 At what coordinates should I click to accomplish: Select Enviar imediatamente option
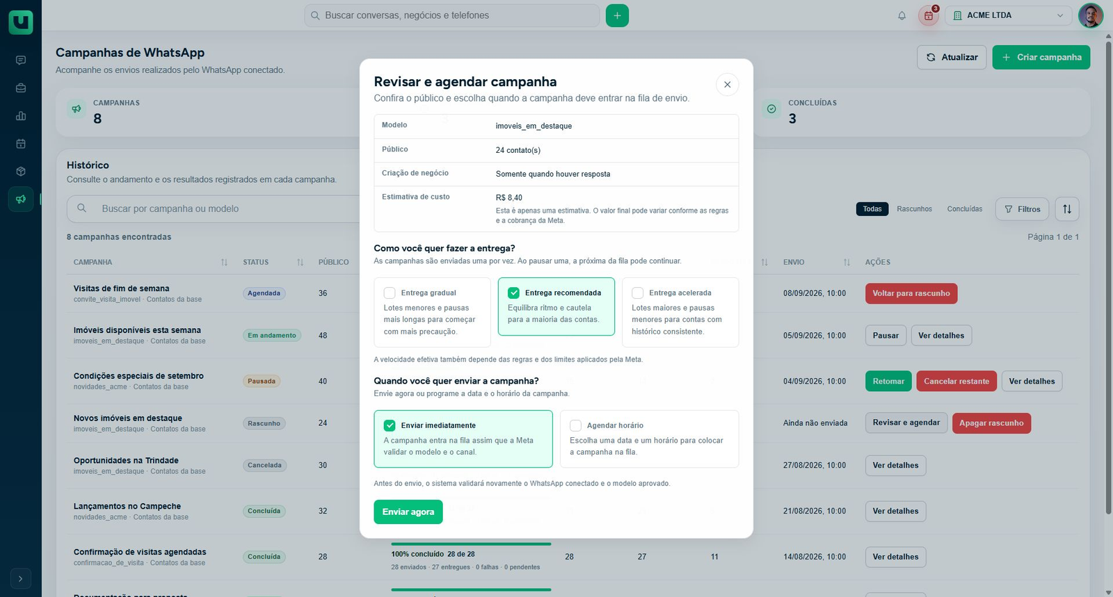click(463, 439)
